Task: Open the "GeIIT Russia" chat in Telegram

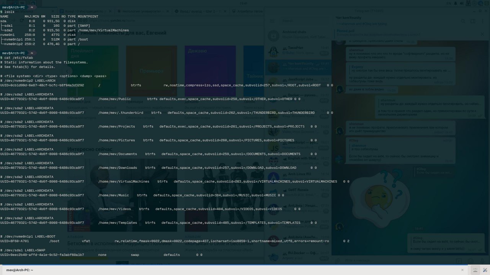Action: click(298, 192)
